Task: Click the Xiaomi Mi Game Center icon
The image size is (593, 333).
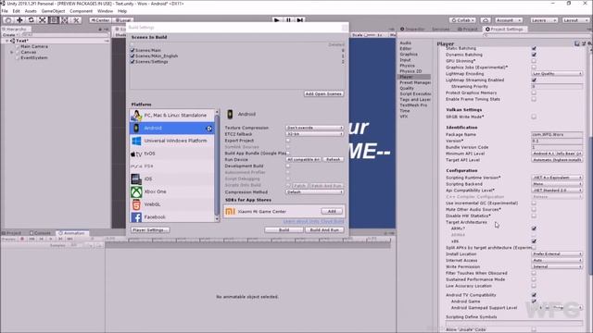Action: [x=230, y=212]
